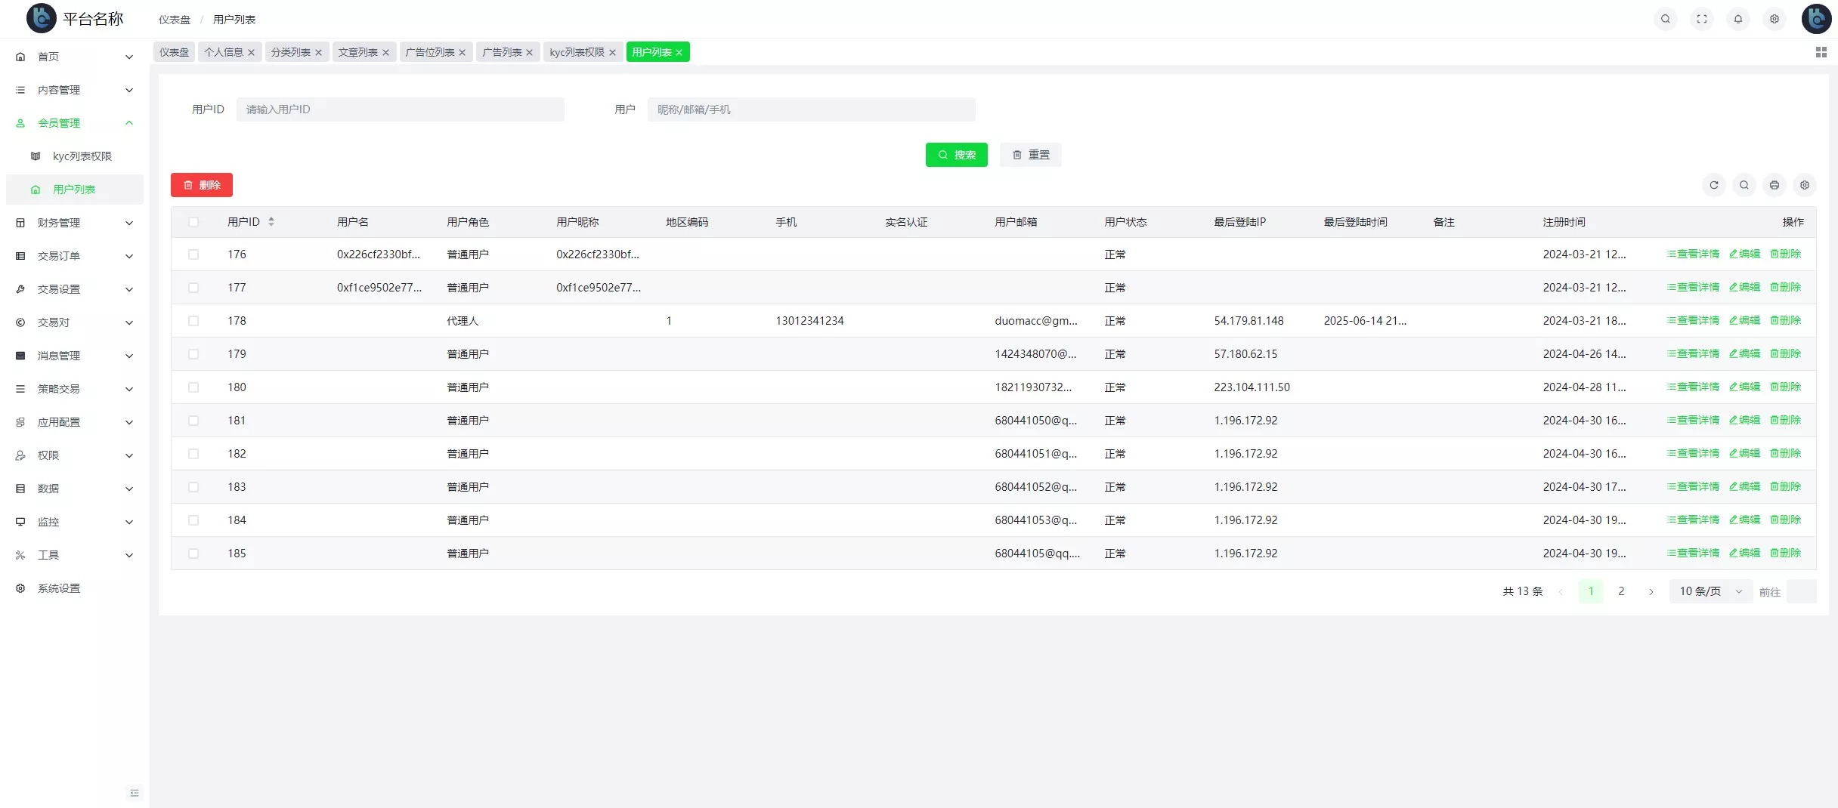
Task: Click the refresh icon above the table
Action: pos(1713,185)
